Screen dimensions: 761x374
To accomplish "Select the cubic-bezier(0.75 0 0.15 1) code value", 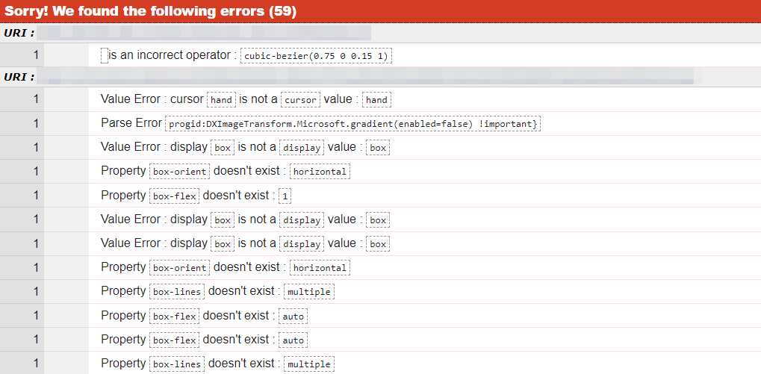I will (316, 56).
